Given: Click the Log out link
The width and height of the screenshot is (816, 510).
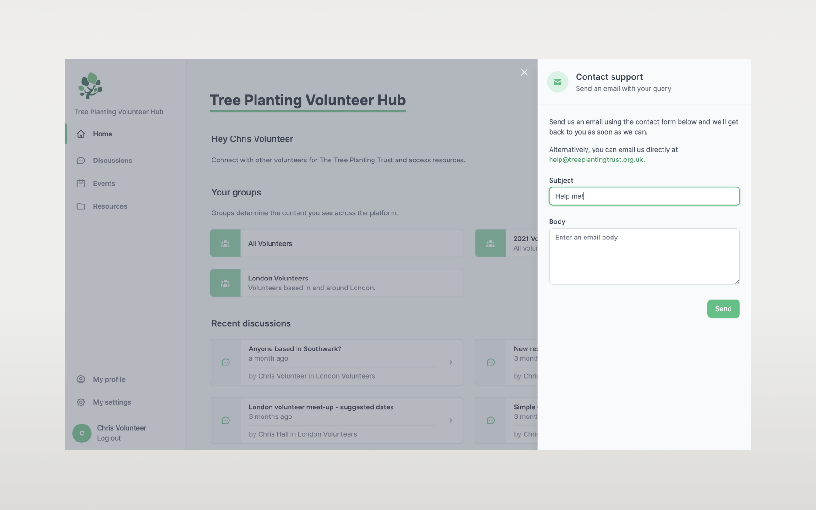Looking at the screenshot, I should (109, 438).
